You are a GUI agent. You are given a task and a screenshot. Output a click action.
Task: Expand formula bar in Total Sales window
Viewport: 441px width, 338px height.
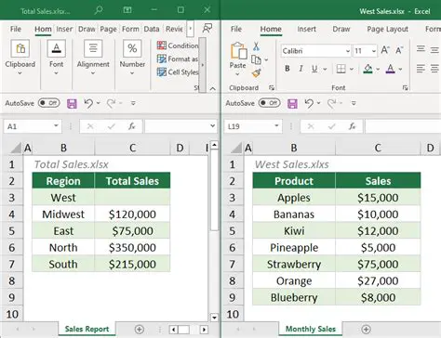pos(212,126)
